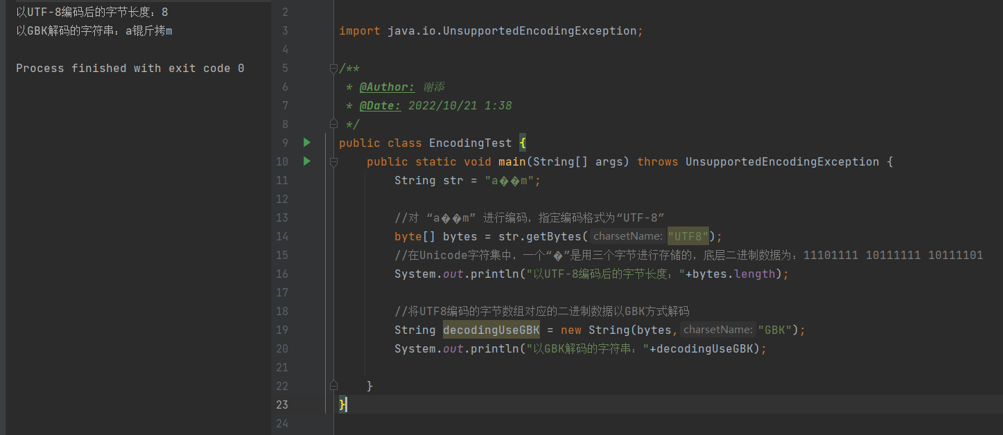Collapse the main method body
1003x435 pixels.
click(x=333, y=162)
